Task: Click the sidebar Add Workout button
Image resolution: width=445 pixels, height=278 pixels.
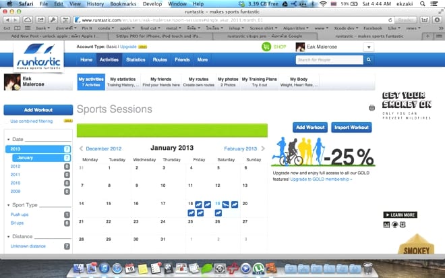Action: pyautogui.click(x=38, y=110)
